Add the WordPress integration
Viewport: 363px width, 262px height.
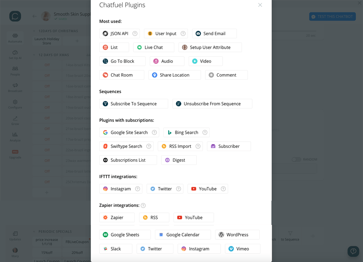[x=237, y=235]
